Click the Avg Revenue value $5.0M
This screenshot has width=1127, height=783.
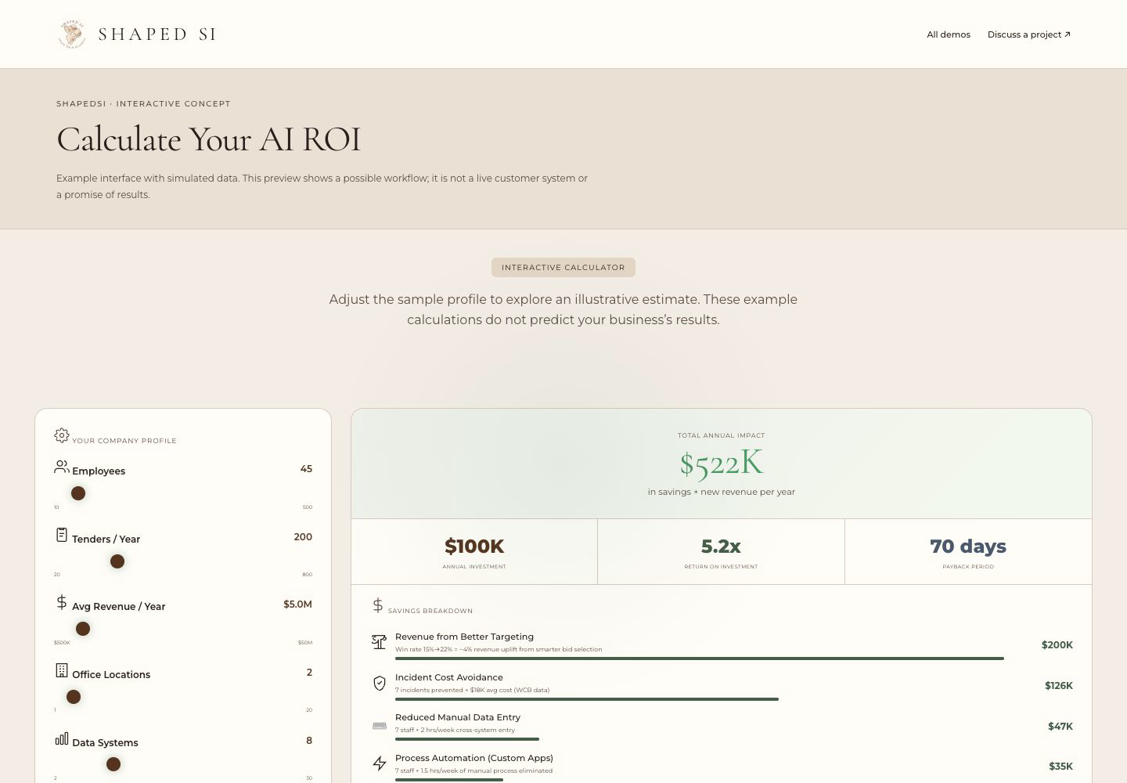pos(297,604)
